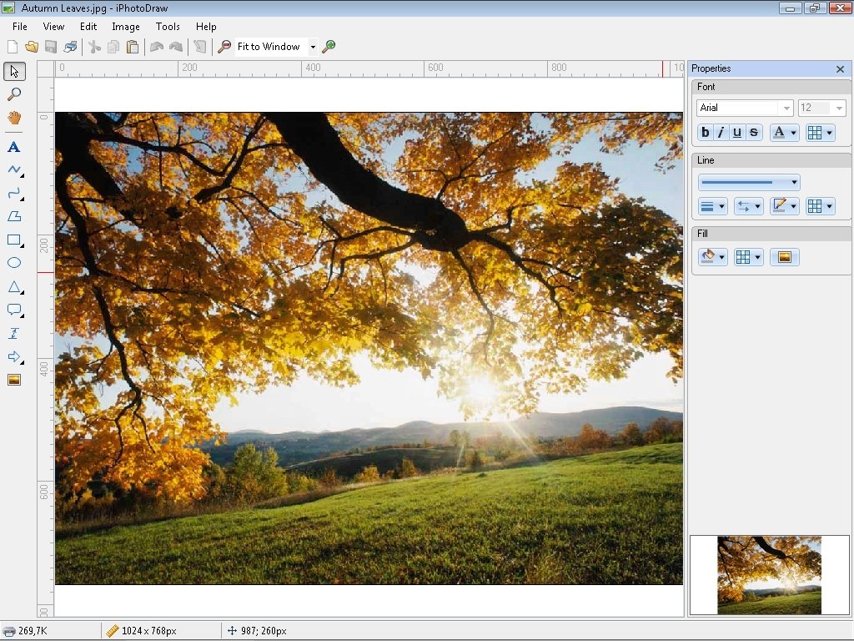Screen dimensions: 854x641
Task: Open a file with folder icon
Action: coord(32,47)
